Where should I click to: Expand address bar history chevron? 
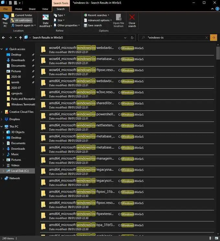click(125, 38)
